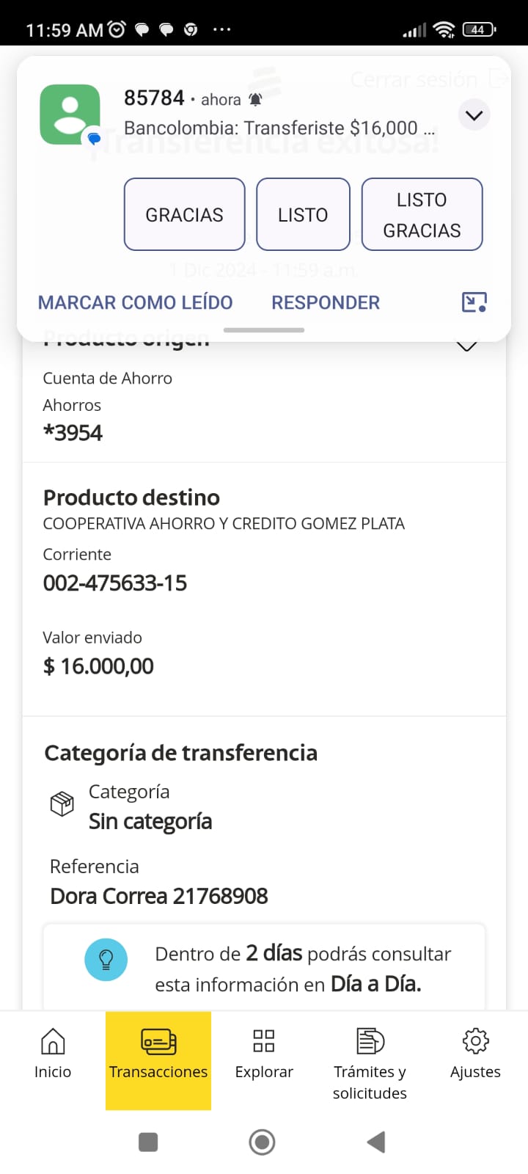
Task: Collapse the Producto origen section chevron
Action: pyautogui.click(x=467, y=346)
